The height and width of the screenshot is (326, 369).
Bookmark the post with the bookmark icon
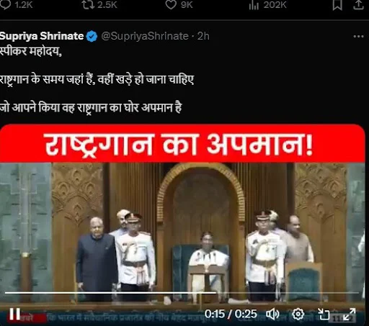pos(337,5)
